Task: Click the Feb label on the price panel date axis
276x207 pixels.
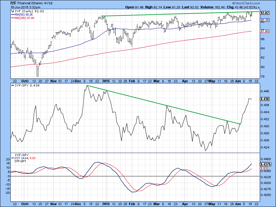Action: pyautogui.click(x=132, y=81)
